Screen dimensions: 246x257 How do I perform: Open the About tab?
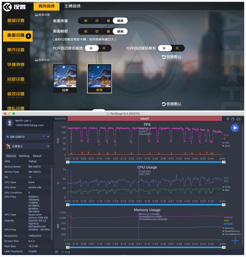tap(37, 156)
